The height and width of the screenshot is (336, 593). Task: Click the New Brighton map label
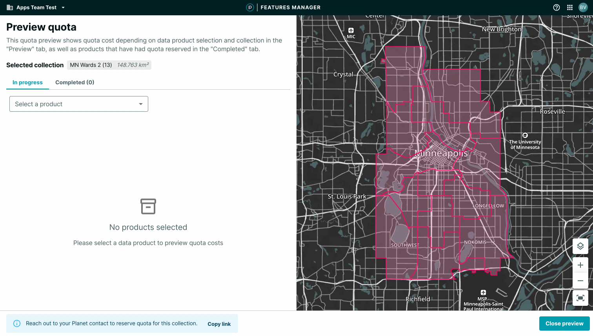pyautogui.click(x=502, y=29)
